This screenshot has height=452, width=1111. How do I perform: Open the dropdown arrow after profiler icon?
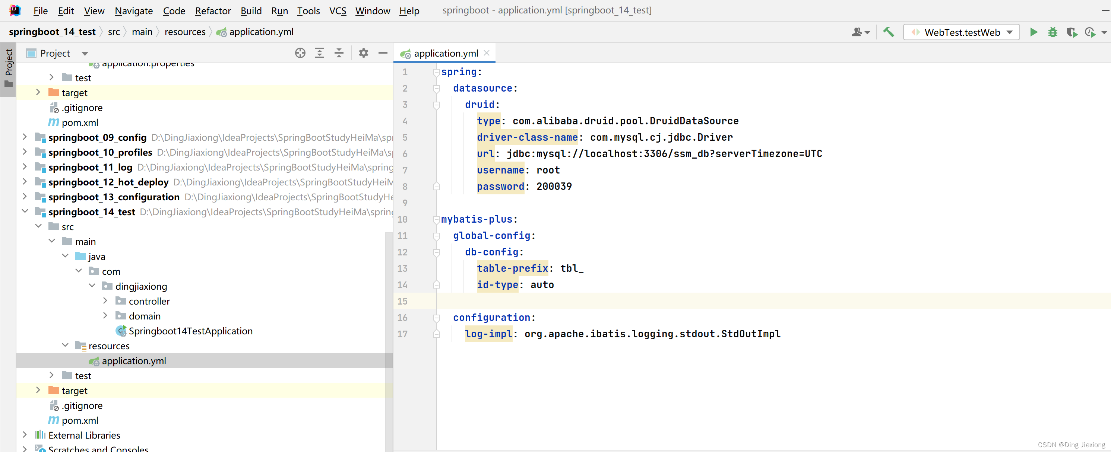[1104, 33]
